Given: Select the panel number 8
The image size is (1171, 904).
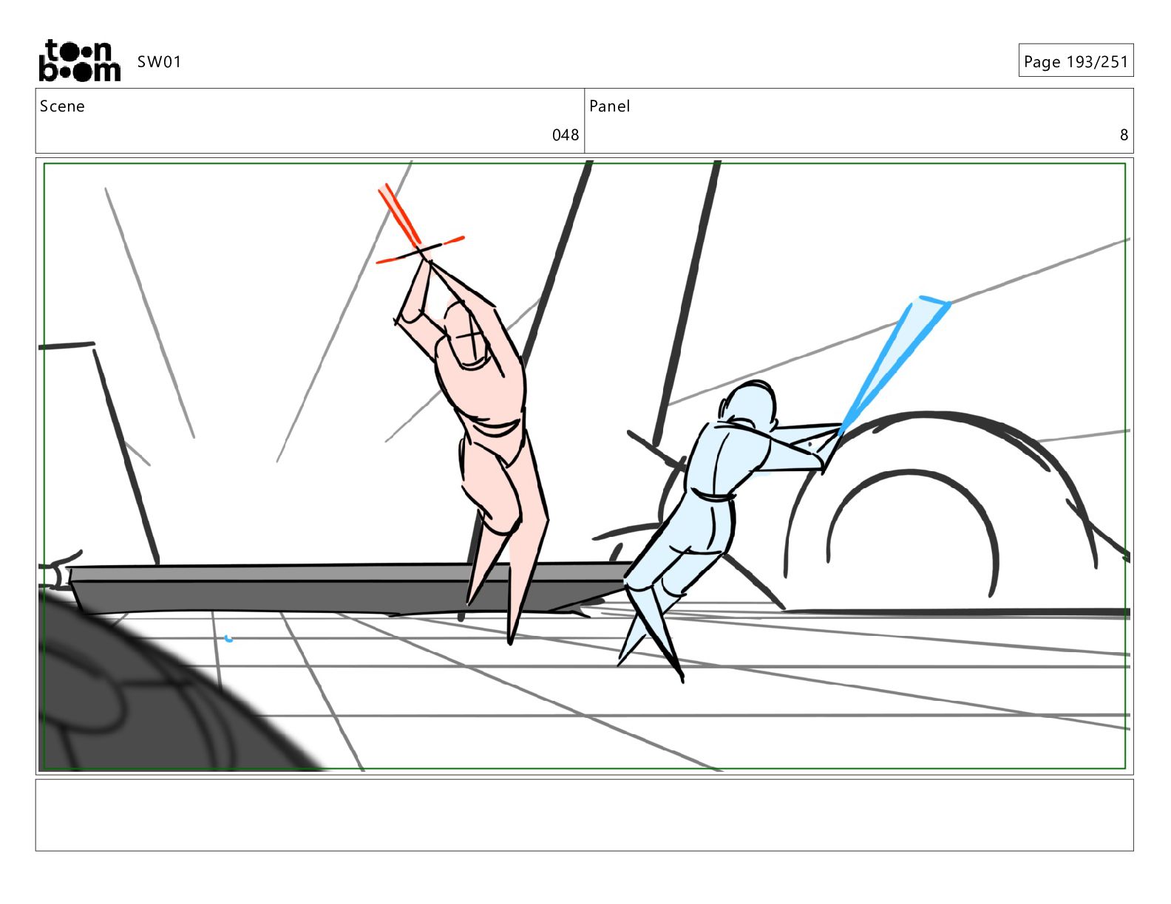Looking at the screenshot, I should pyautogui.click(x=1124, y=135).
